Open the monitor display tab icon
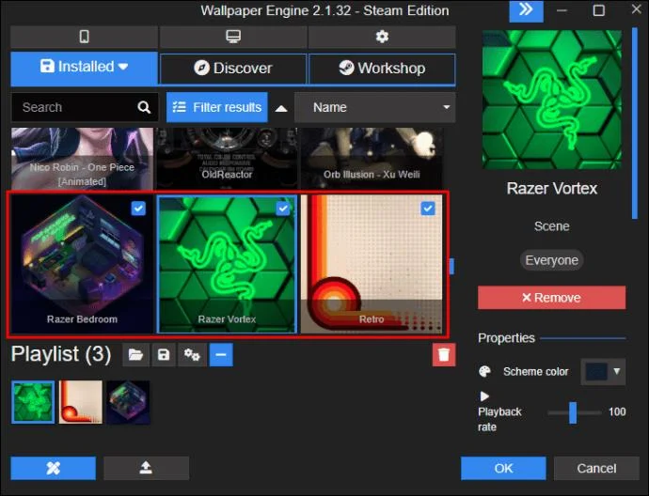 point(233,37)
